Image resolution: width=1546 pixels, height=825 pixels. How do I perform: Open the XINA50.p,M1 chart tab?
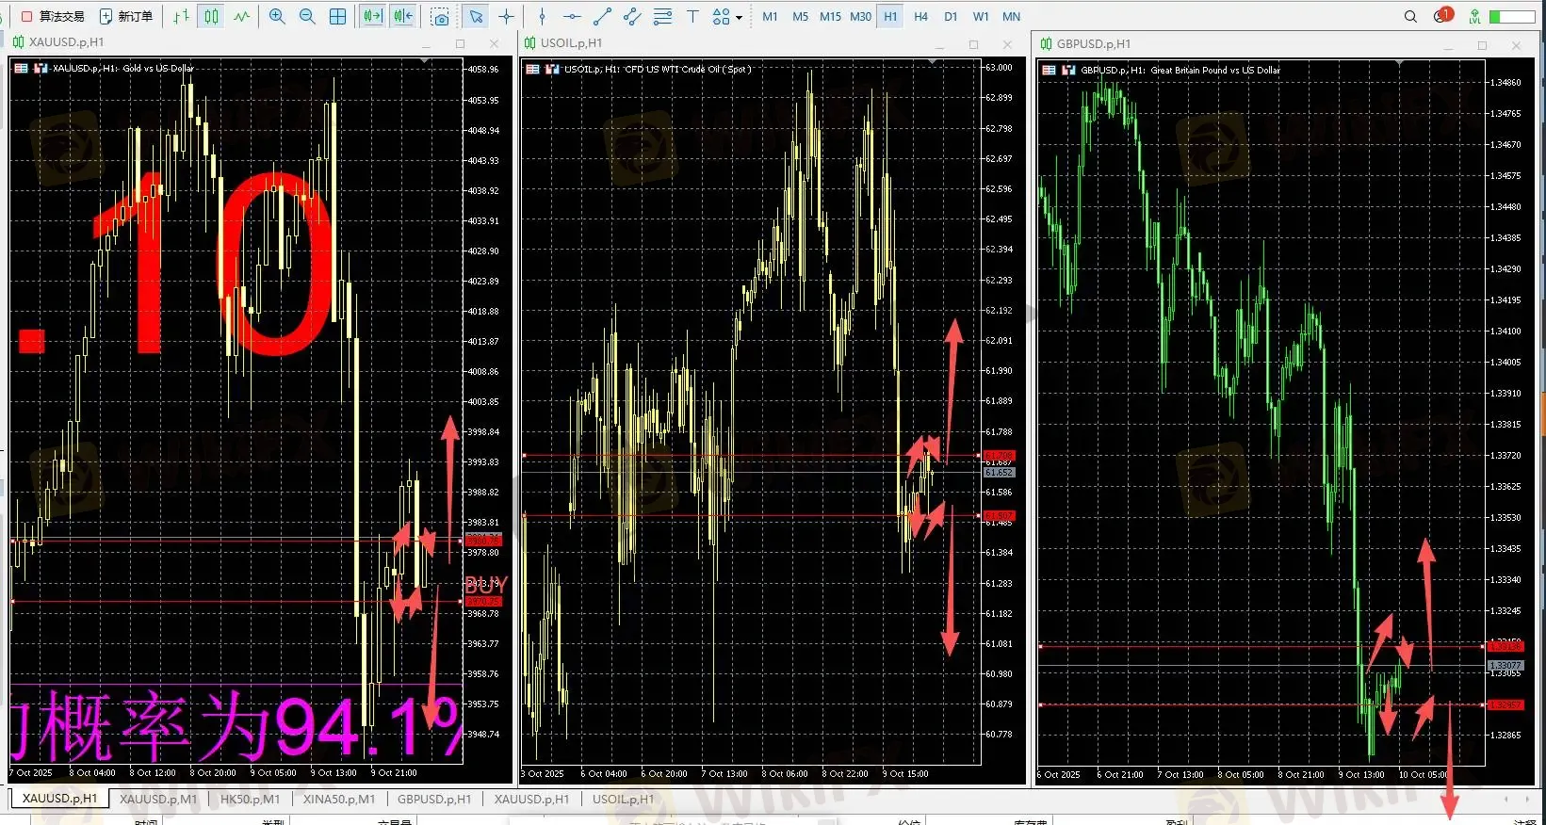coord(338,799)
